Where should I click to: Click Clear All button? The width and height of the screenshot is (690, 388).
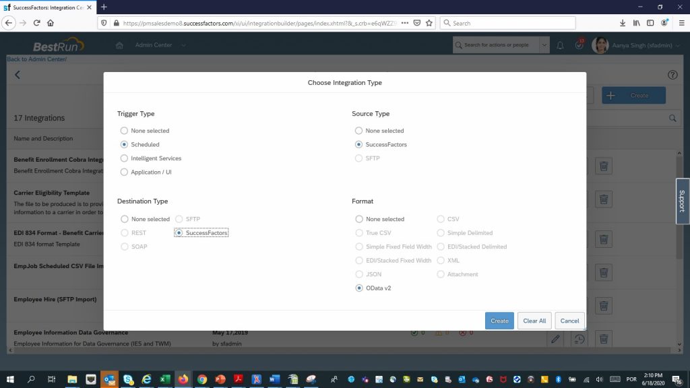pyautogui.click(x=534, y=321)
